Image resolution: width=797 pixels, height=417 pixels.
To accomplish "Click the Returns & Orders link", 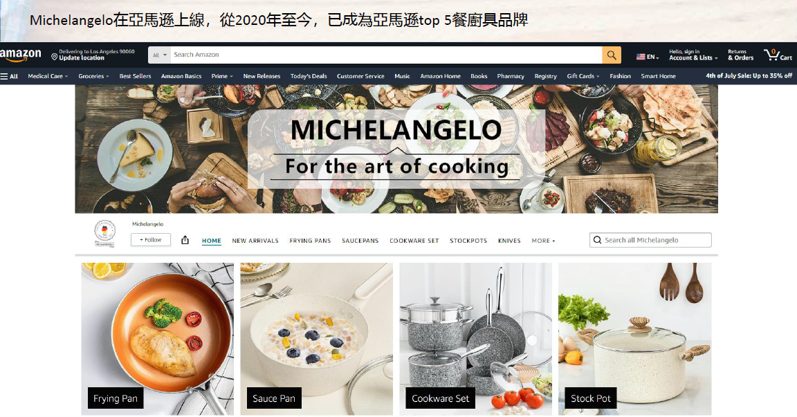I will pyautogui.click(x=740, y=55).
